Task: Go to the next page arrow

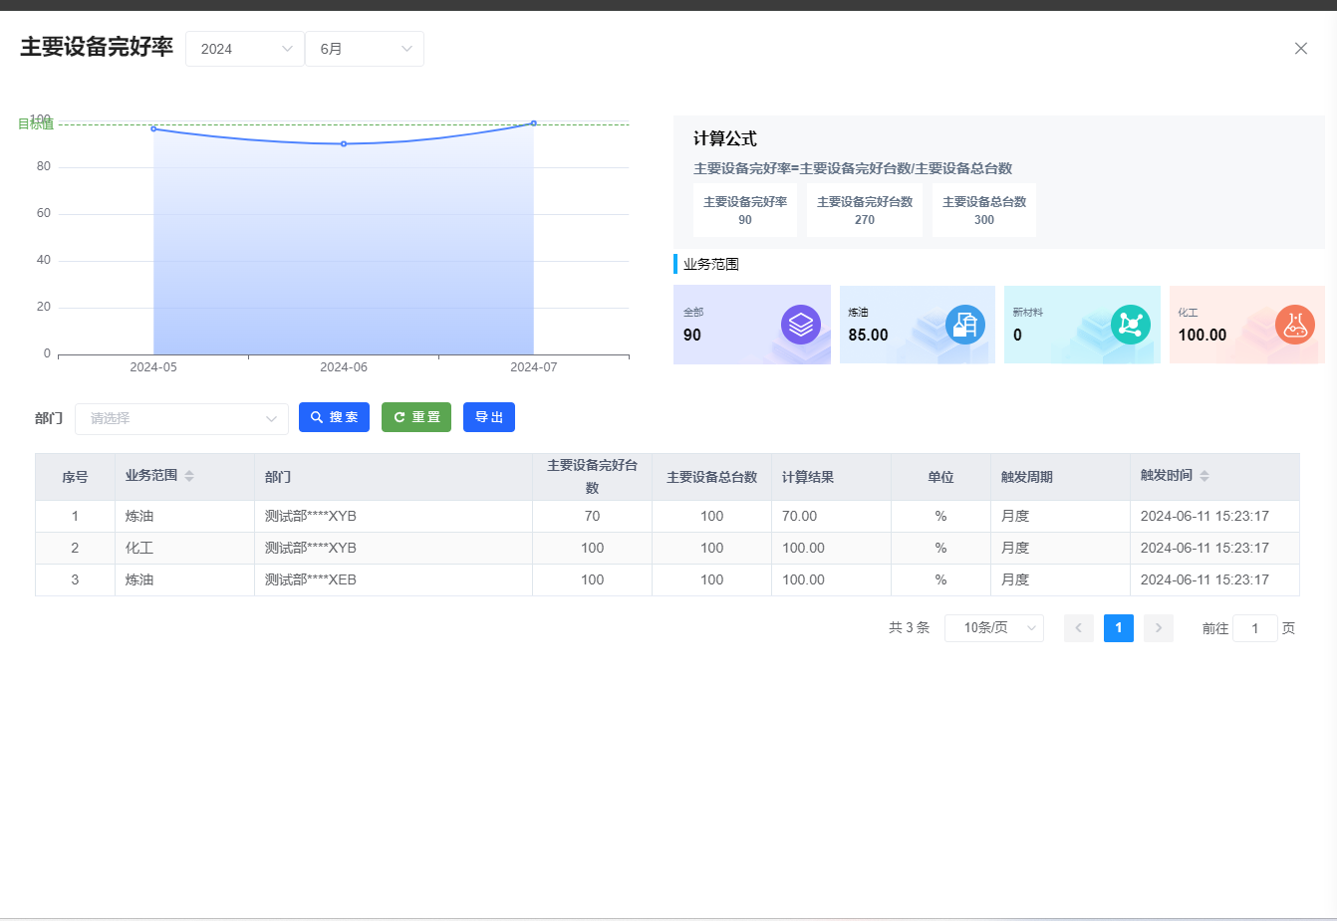Action: tap(1159, 628)
